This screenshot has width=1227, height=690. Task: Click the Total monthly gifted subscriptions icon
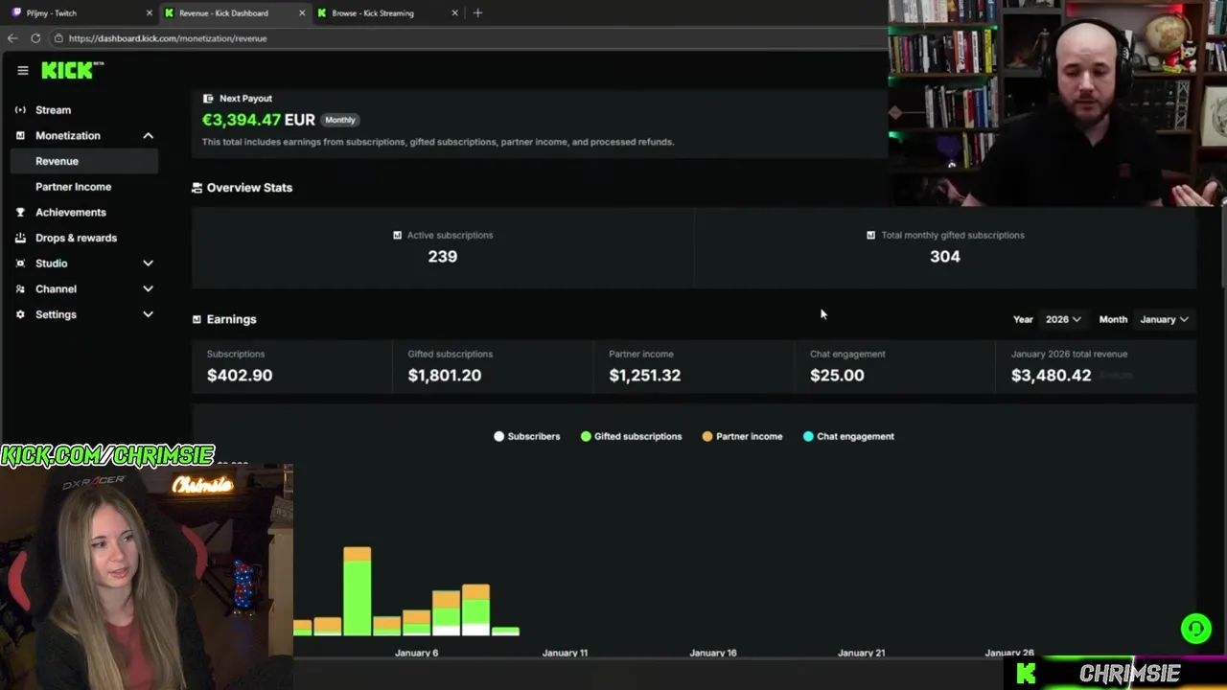click(870, 235)
